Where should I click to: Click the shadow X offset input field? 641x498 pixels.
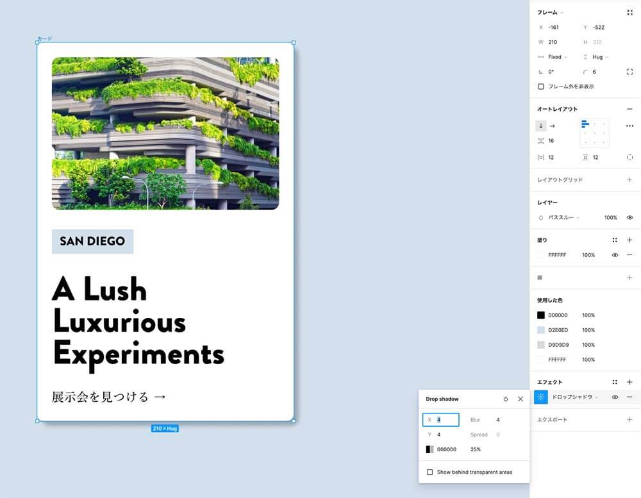tap(441, 420)
